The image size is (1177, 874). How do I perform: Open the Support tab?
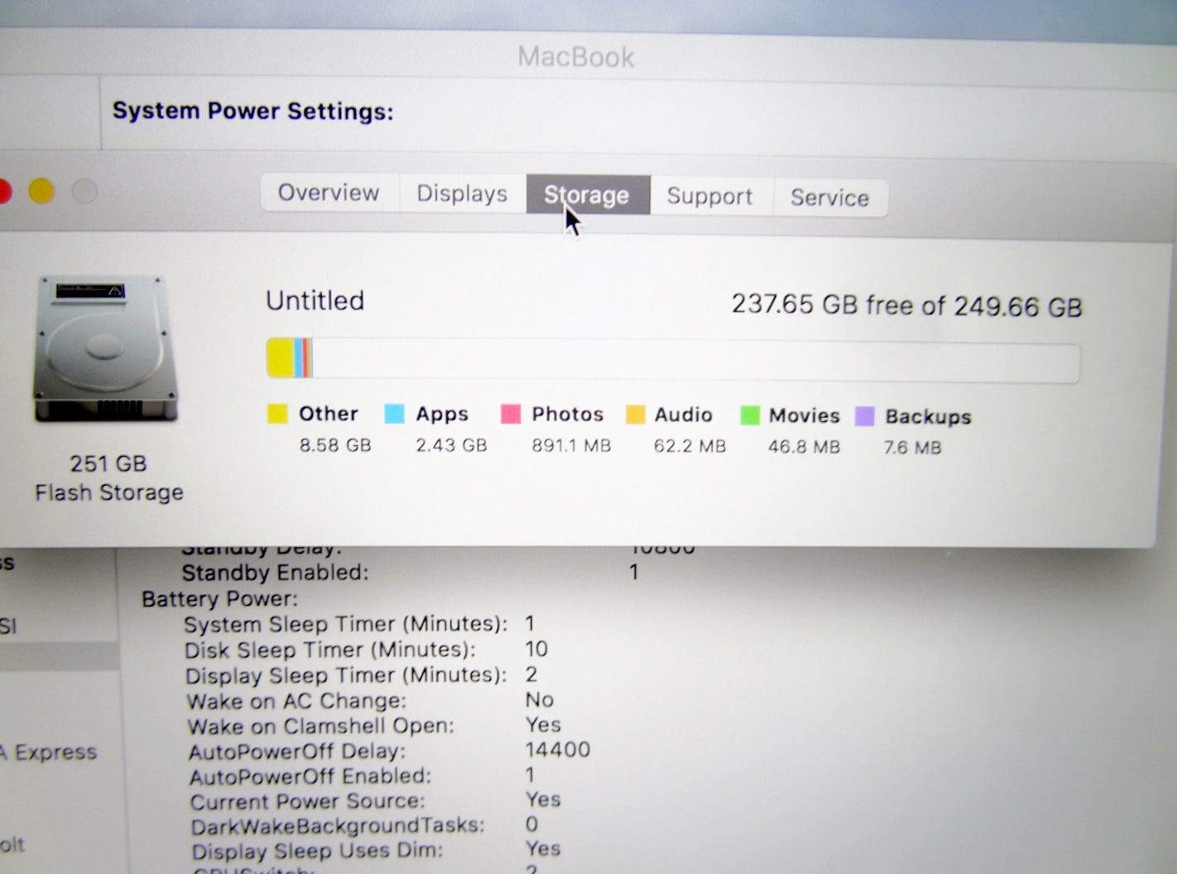click(x=710, y=196)
